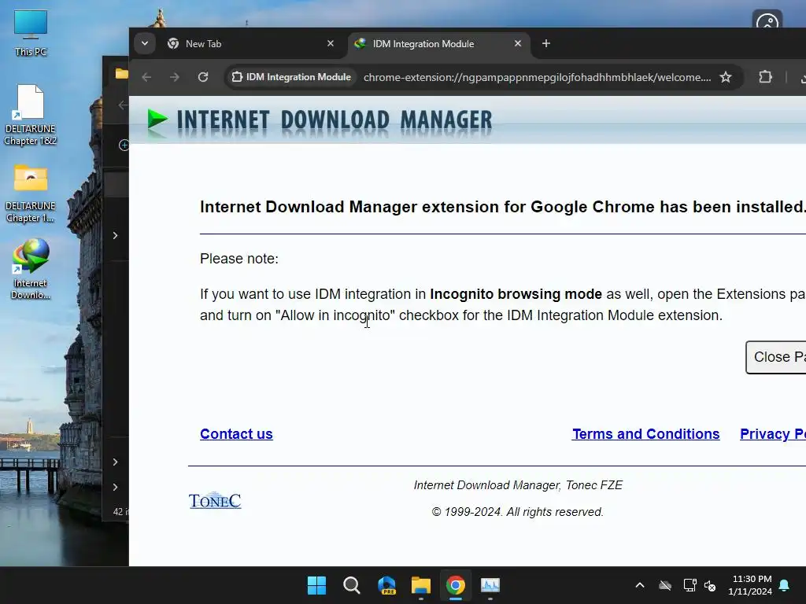Expand the bottom chevron in File Explorer sidebar

(x=115, y=487)
